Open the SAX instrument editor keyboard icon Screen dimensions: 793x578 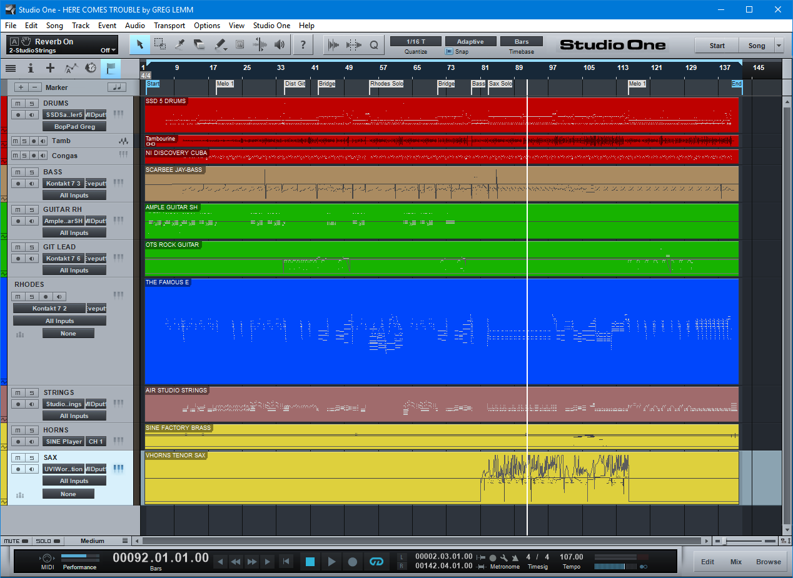118,469
